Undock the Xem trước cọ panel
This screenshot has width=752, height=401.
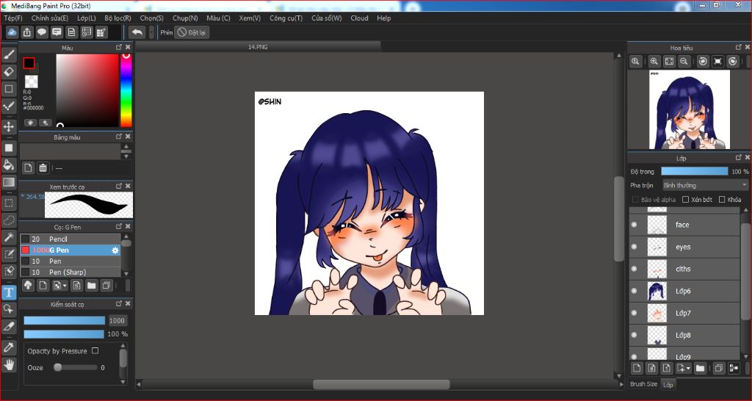119,186
